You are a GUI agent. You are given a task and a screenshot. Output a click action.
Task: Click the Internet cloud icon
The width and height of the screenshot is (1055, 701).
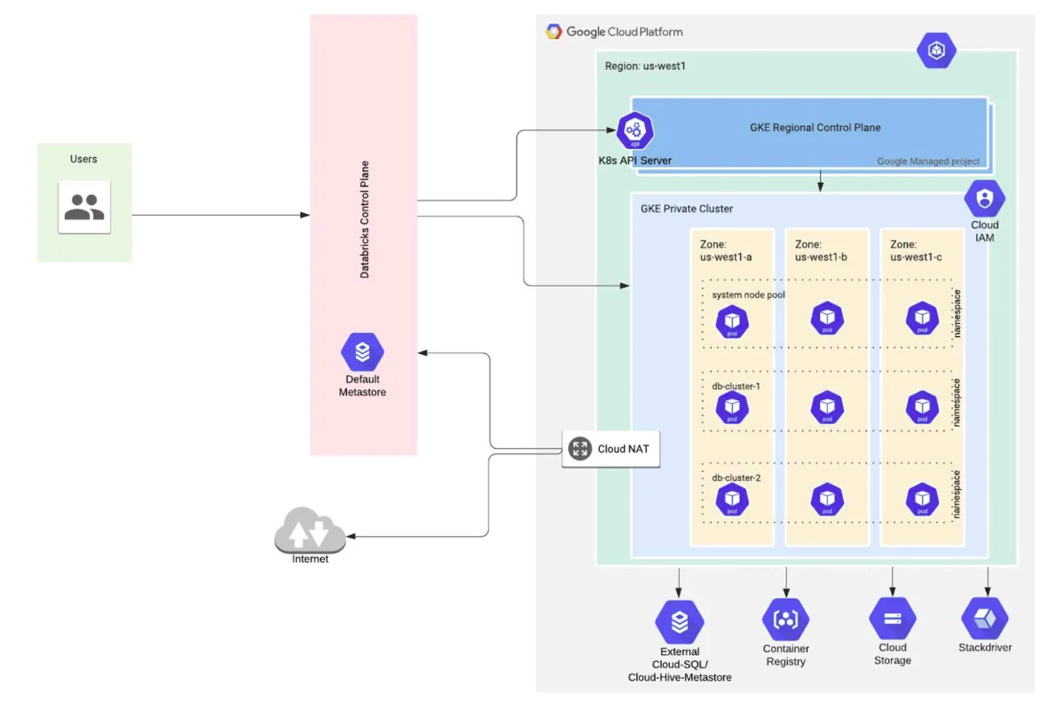[x=310, y=530]
